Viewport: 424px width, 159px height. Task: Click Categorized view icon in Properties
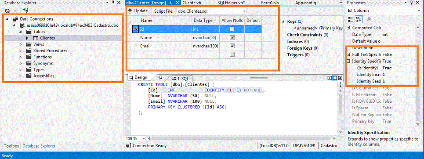tap(351, 19)
